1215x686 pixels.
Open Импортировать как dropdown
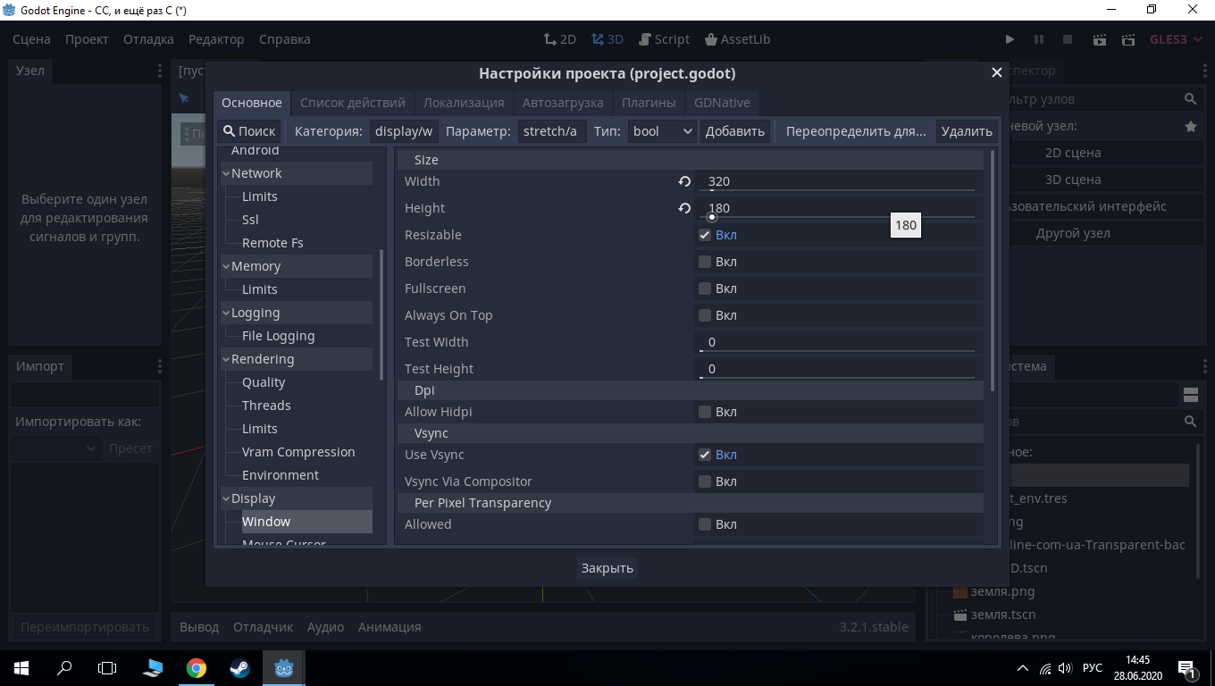[55, 448]
